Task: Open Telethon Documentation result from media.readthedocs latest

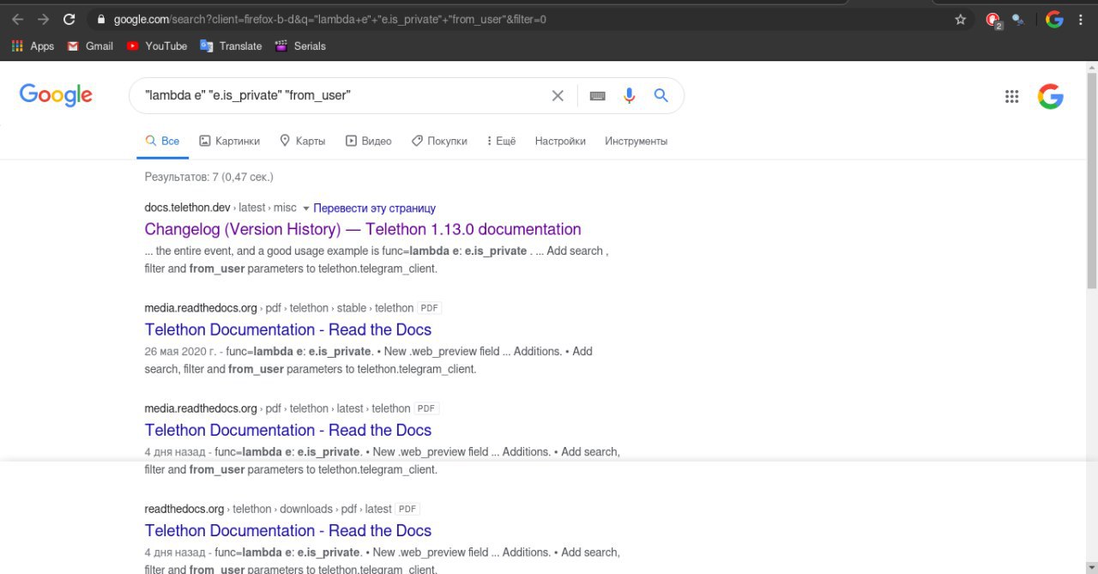Action: coord(288,430)
